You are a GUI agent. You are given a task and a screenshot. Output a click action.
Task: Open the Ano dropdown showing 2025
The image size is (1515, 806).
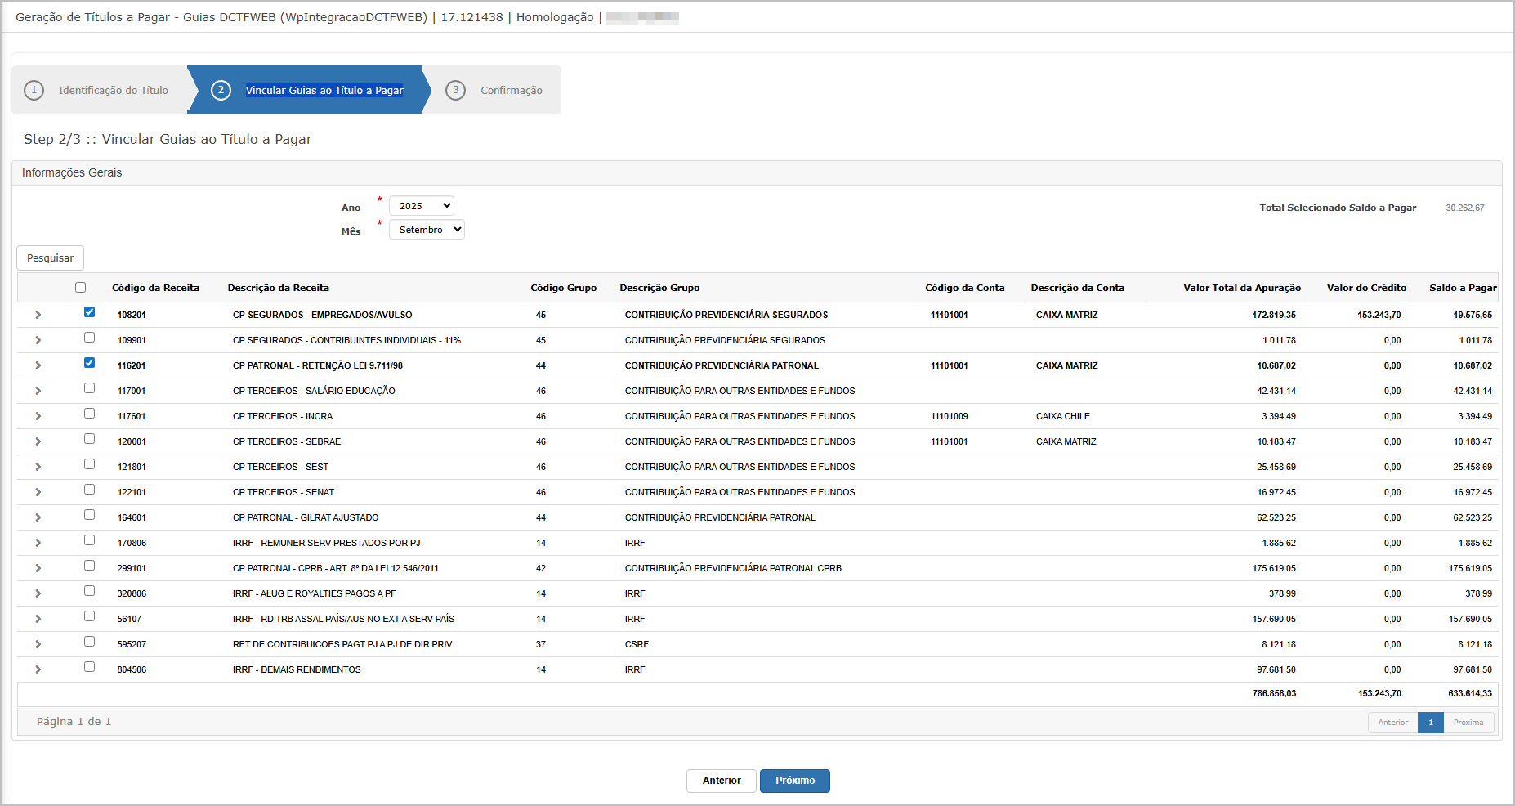[x=421, y=206]
